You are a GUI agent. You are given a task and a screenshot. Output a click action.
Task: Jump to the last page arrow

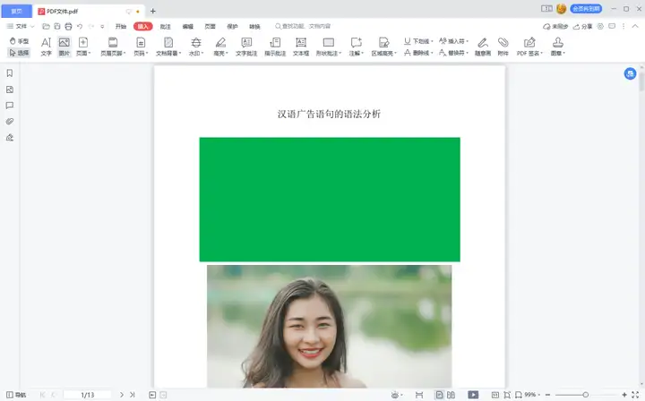[132, 395]
